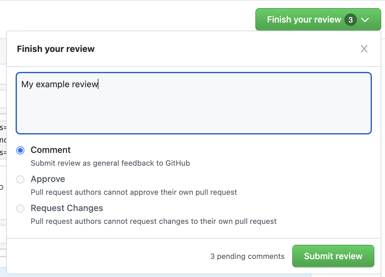Click the text 'My example review'

coord(59,84)
